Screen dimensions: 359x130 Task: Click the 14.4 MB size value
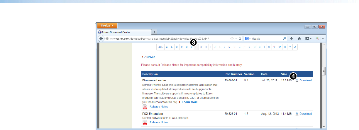[x=286, y=114]
